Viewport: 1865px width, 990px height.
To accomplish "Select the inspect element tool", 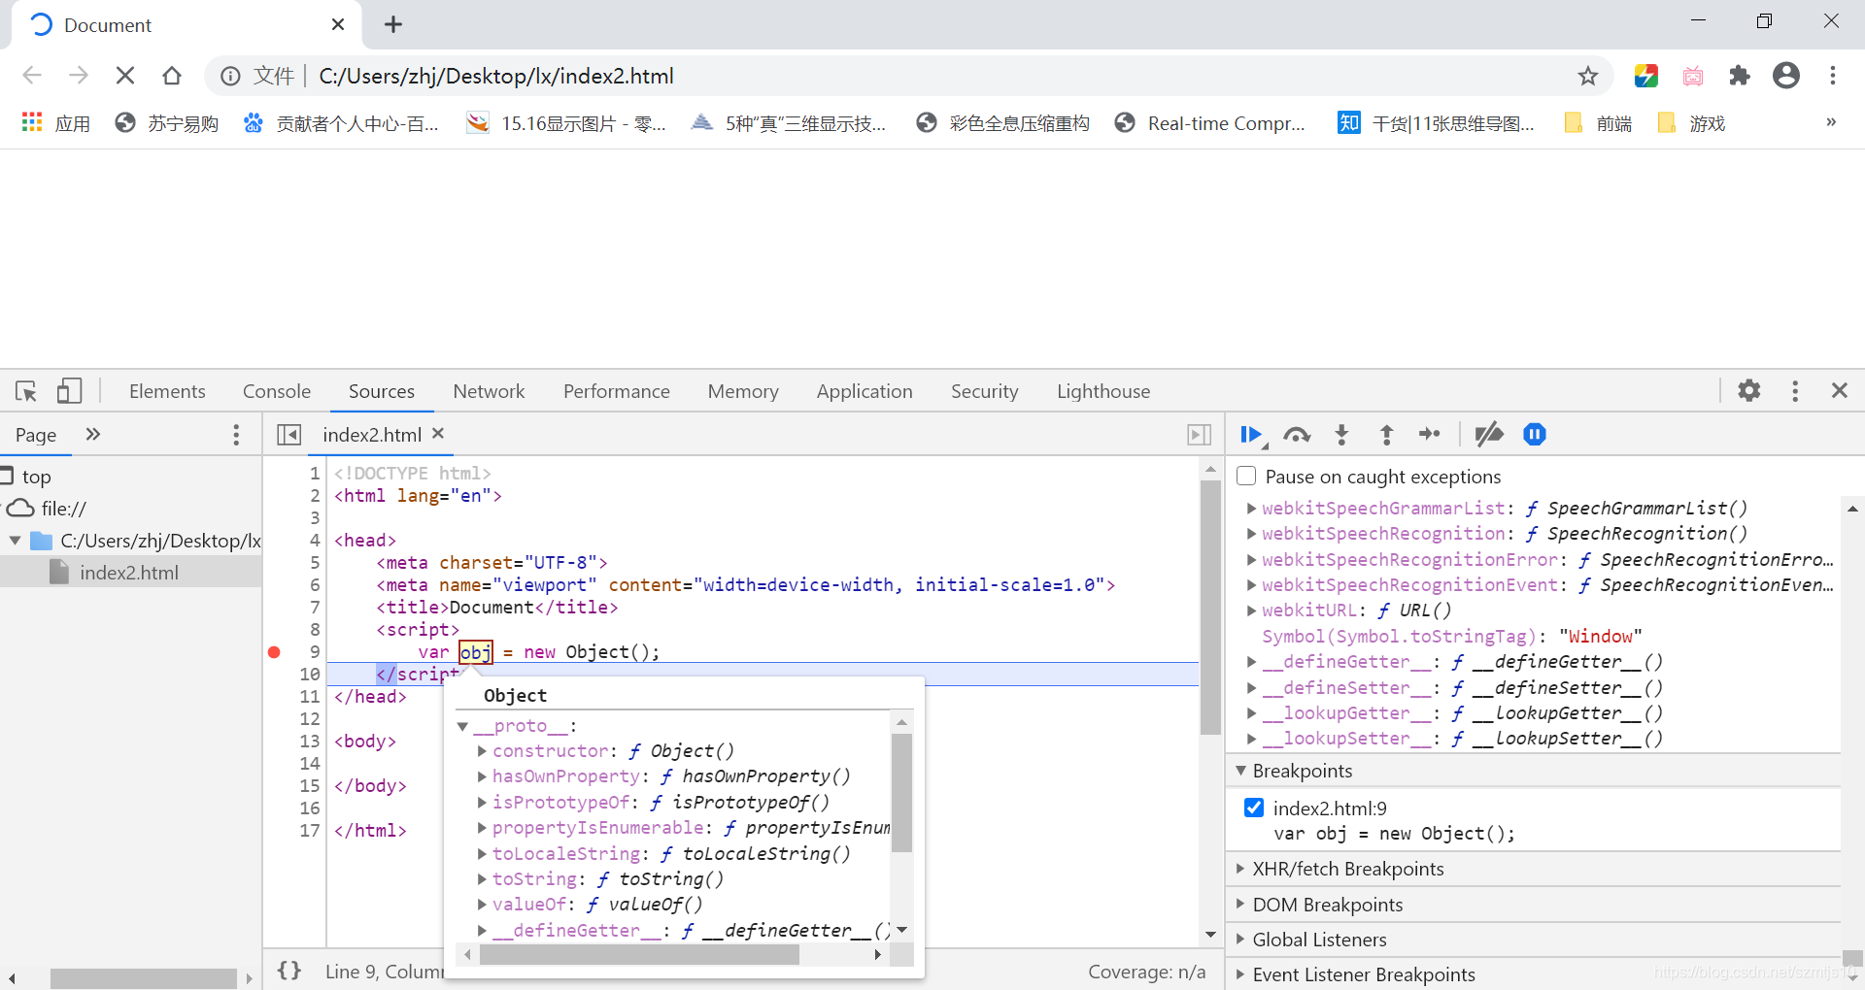I will click(26, 391).
